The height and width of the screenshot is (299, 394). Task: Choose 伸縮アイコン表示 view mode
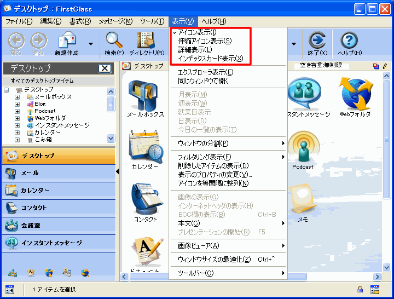coord(205,41)
